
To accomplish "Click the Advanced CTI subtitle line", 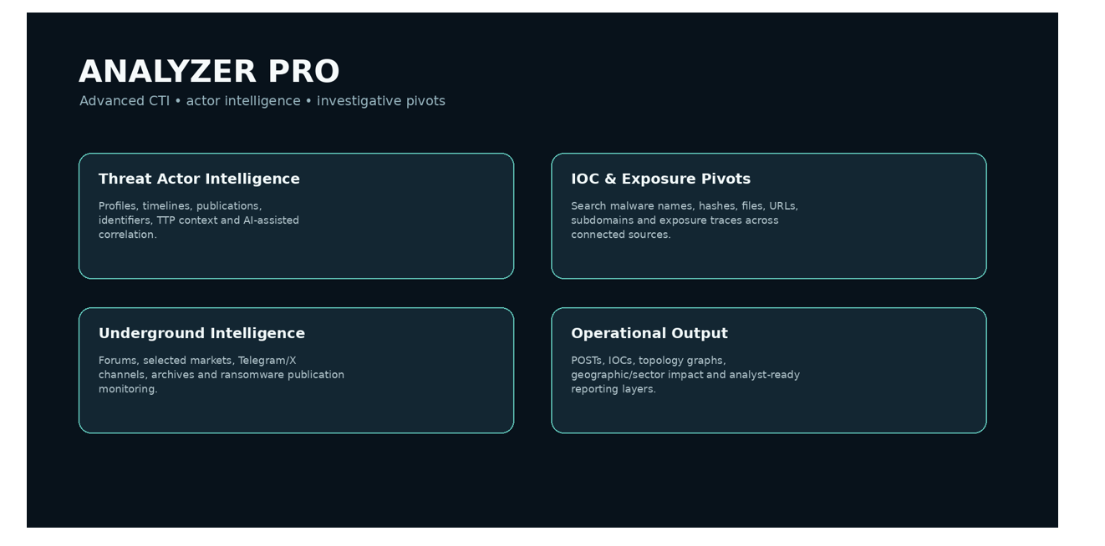I will (x=262, y=101).
